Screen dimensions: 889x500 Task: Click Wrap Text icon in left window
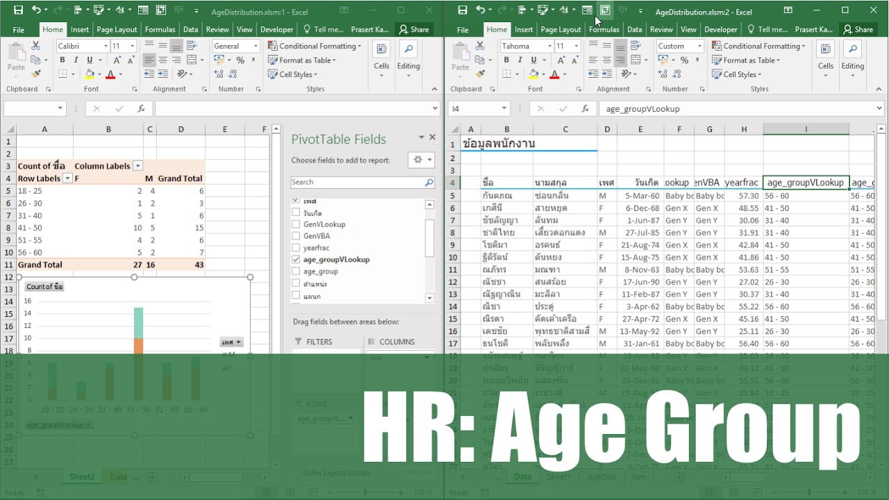pyautogui.click(x=190, y=46)
